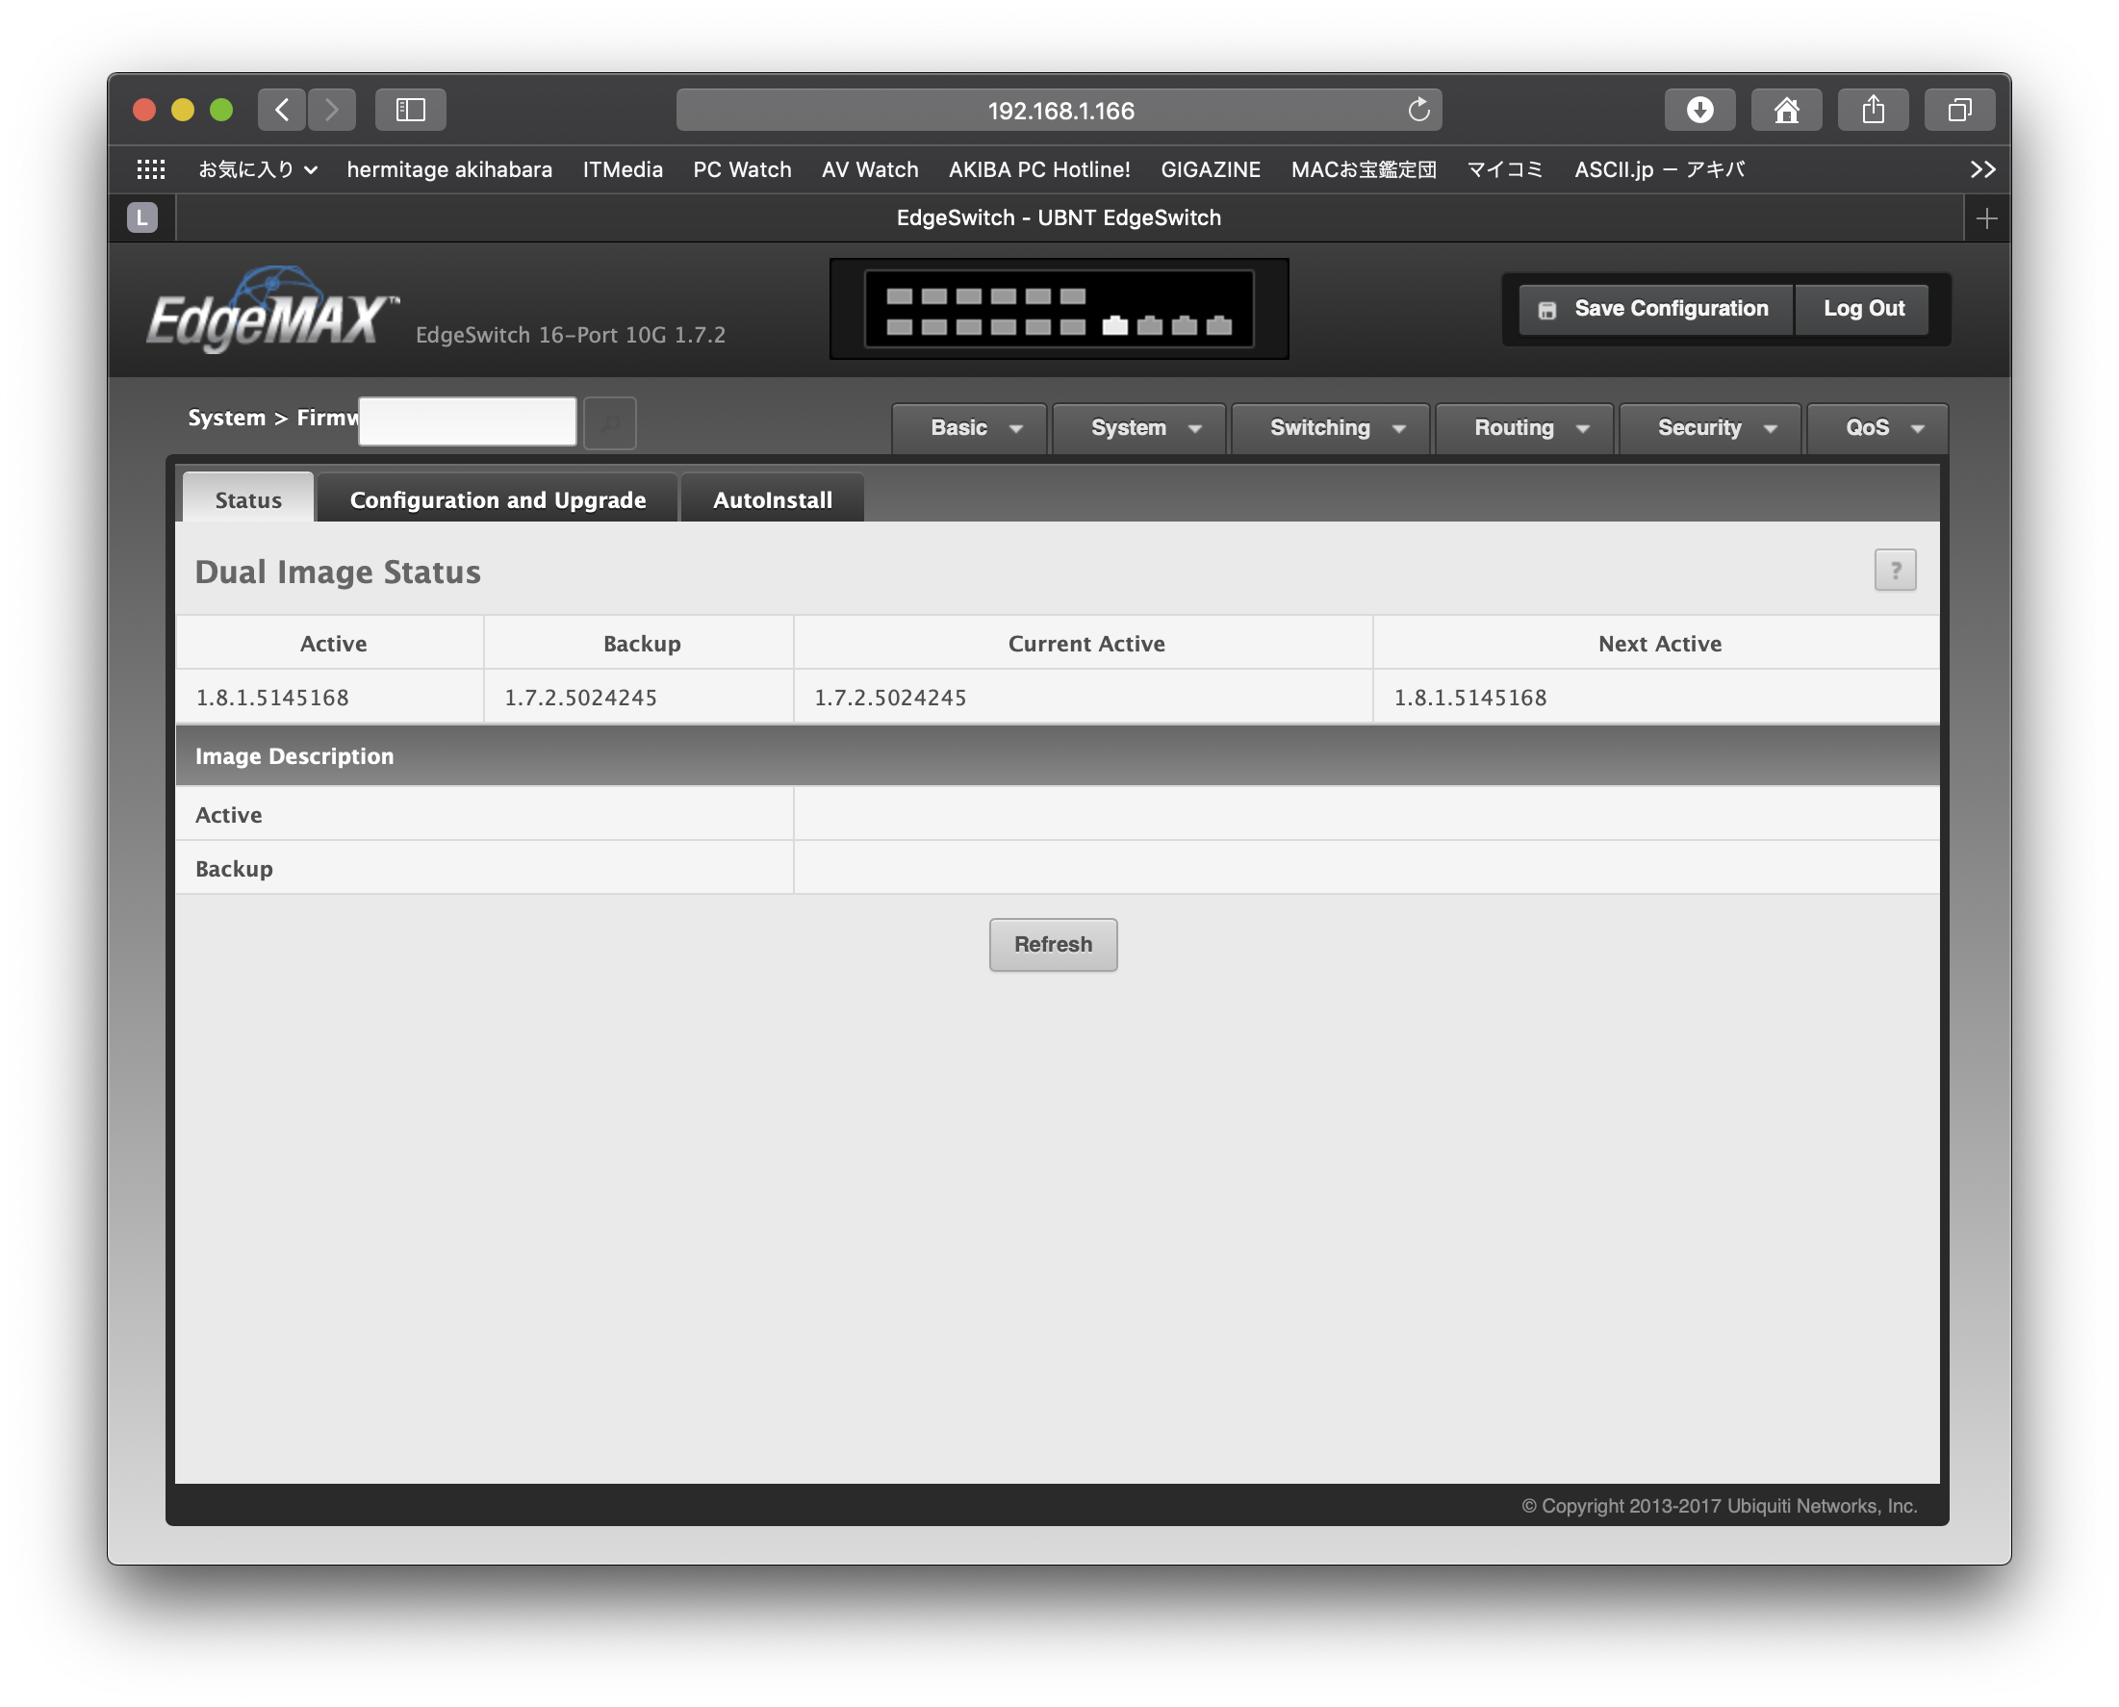Select Next Active 1.8.1.5145168 cell
This screenshot has height=1707, width=2119.
[1656, 696]
